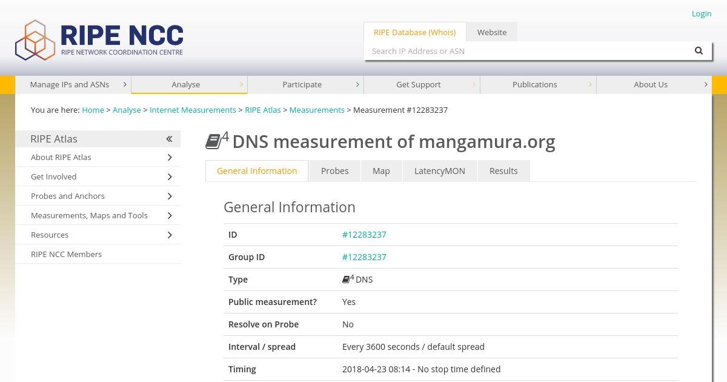Collapse the RIPE Atlas sidebar with double-chevron
This screenshot has height=382, width=727.
click(170, 139)
